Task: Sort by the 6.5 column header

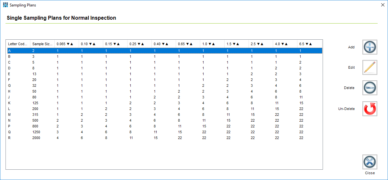Action: click(x=306, y=44)
